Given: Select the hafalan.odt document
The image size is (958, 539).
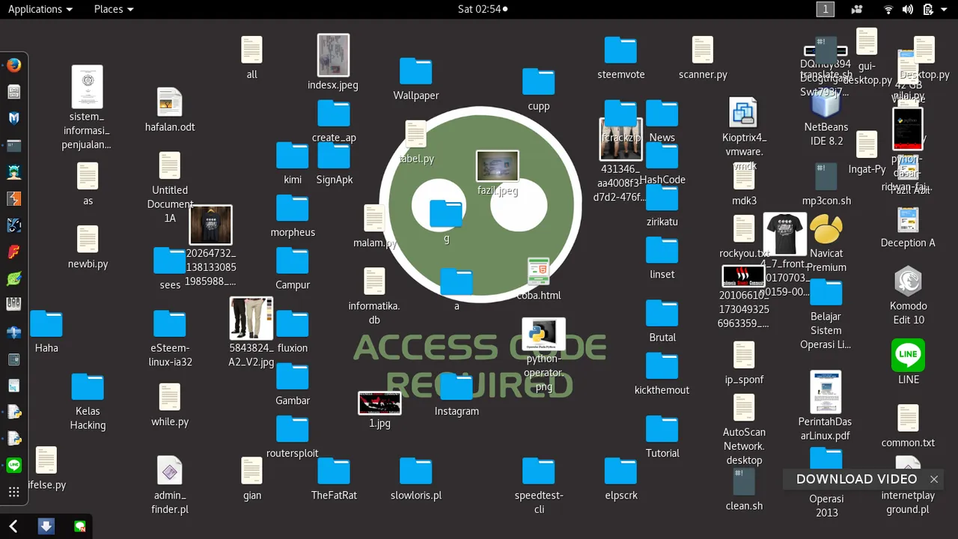Looking at the screenshot, I should (170, 103).
